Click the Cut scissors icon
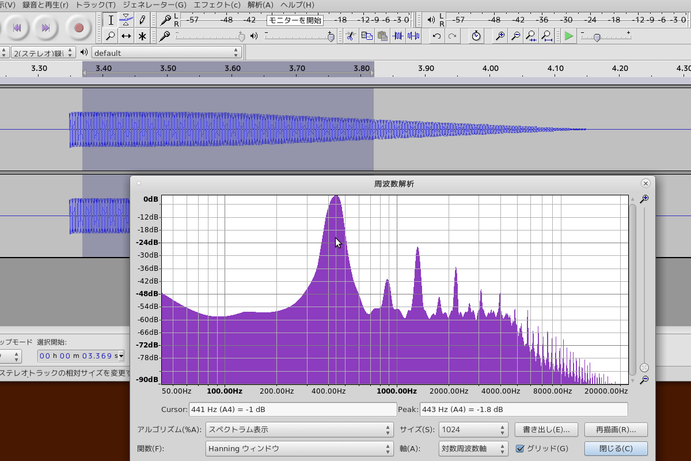Screen dimensions: 691x461 point(349,36)
